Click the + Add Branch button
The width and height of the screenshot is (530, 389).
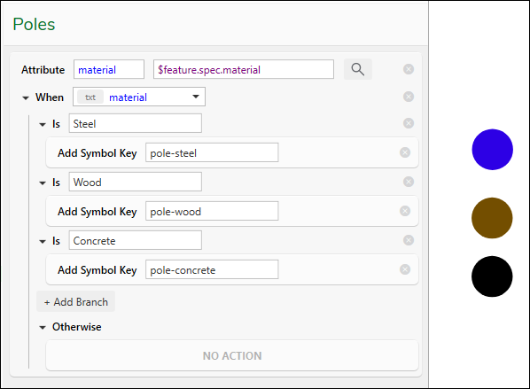click(x=75, y=301)
